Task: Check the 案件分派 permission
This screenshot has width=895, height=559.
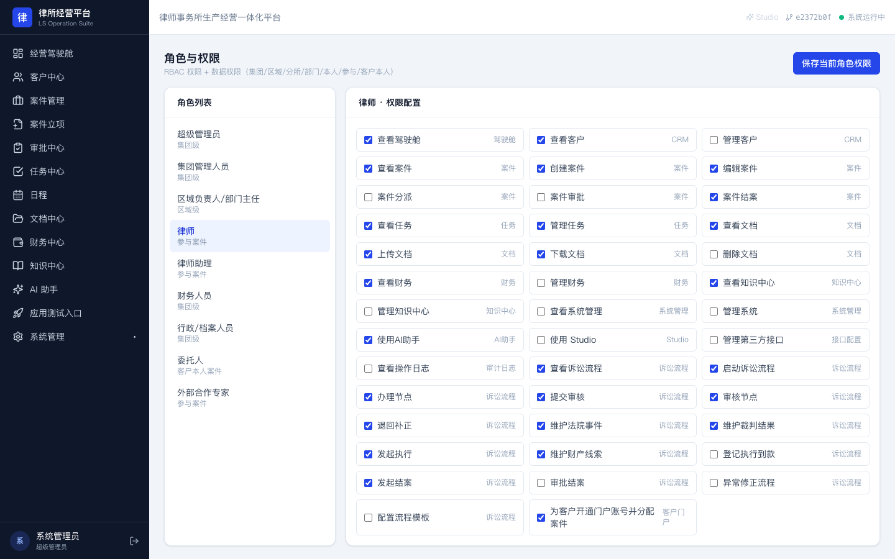Action: click(x=368, y=198)
